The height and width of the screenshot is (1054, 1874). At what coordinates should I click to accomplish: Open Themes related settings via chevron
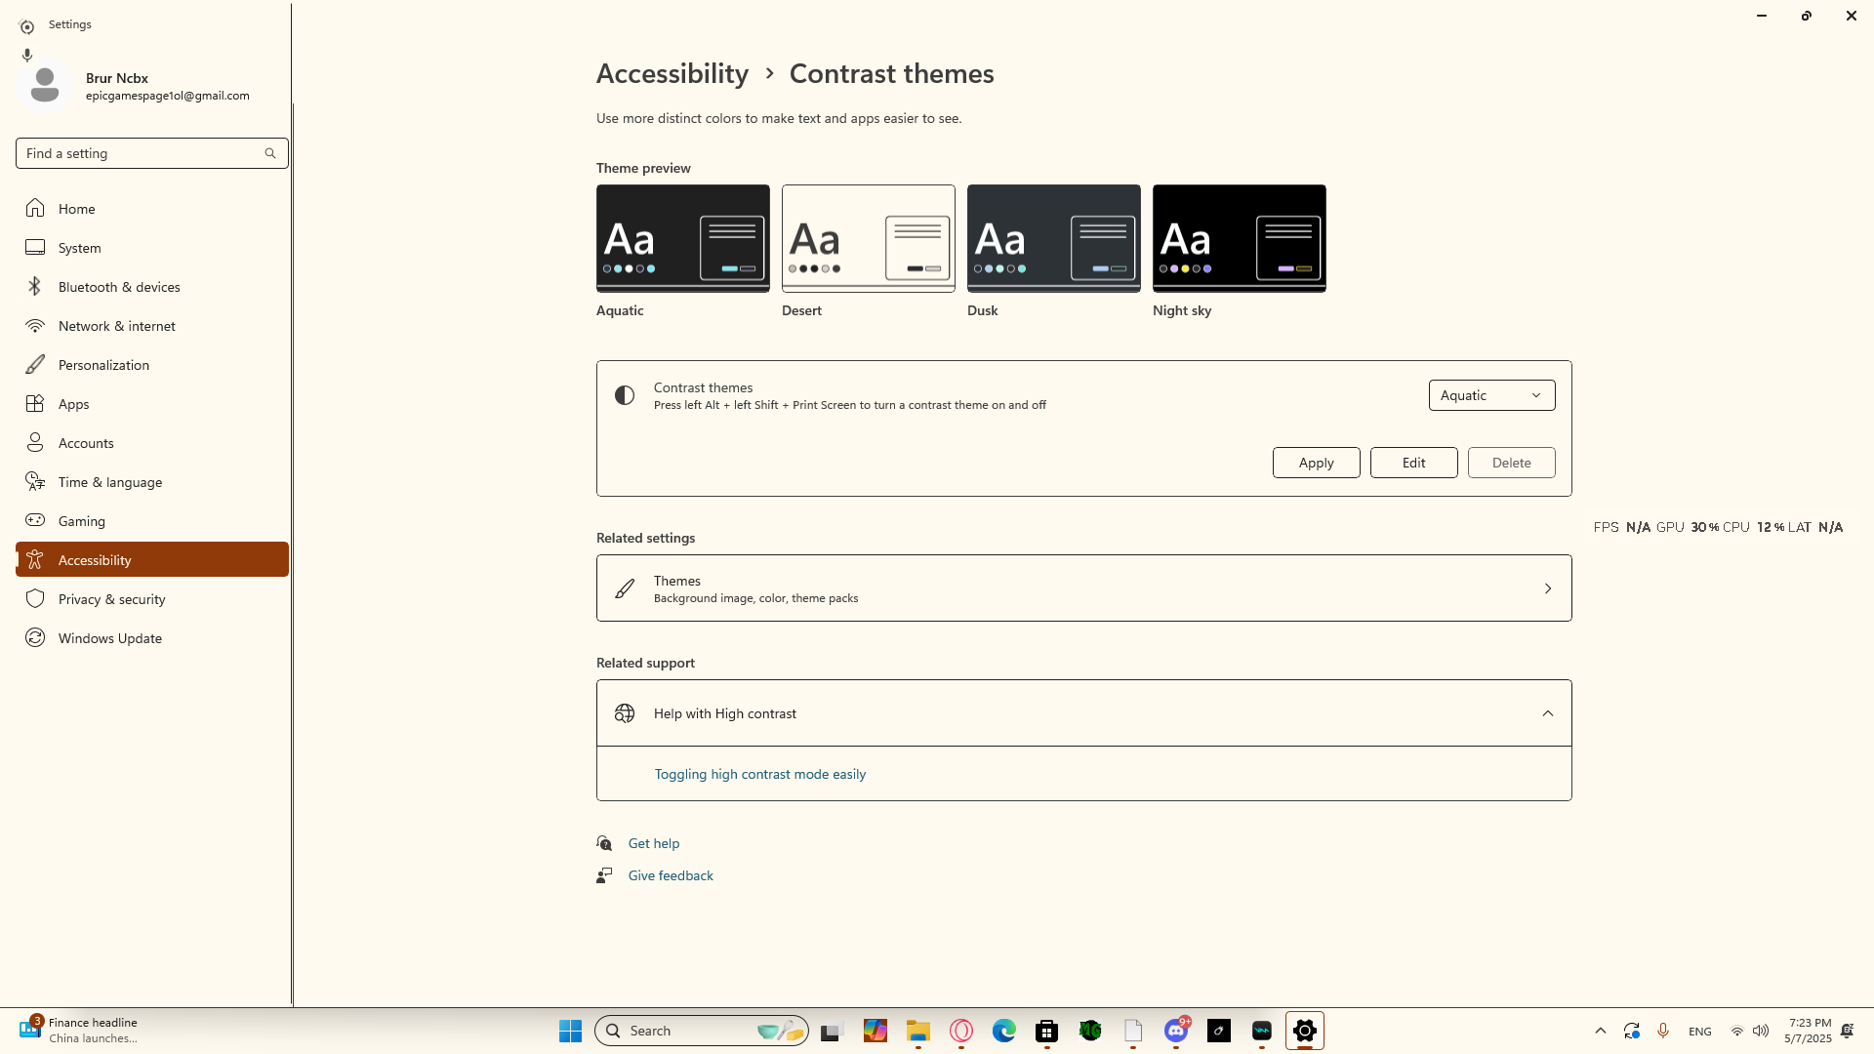[1547, 588]
